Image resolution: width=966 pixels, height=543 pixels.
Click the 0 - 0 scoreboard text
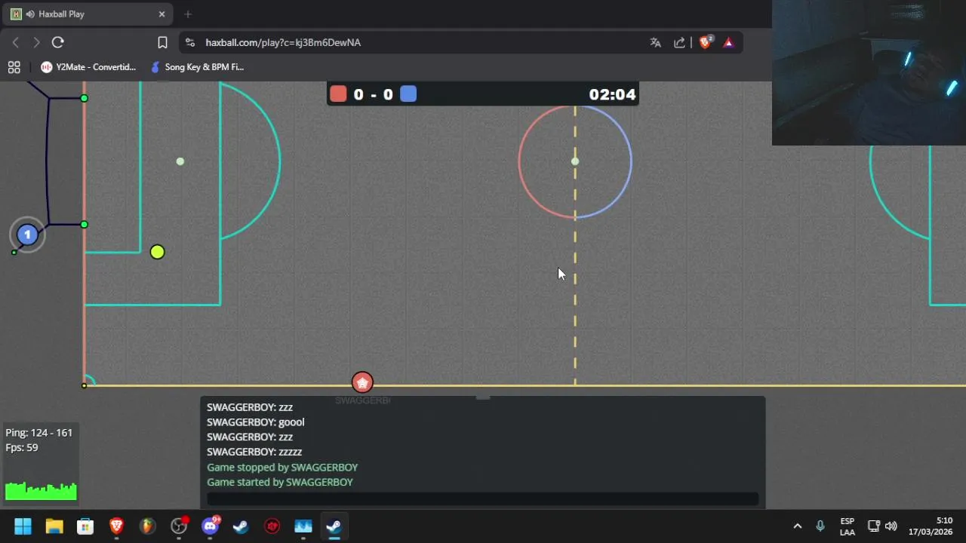point(373,94)
